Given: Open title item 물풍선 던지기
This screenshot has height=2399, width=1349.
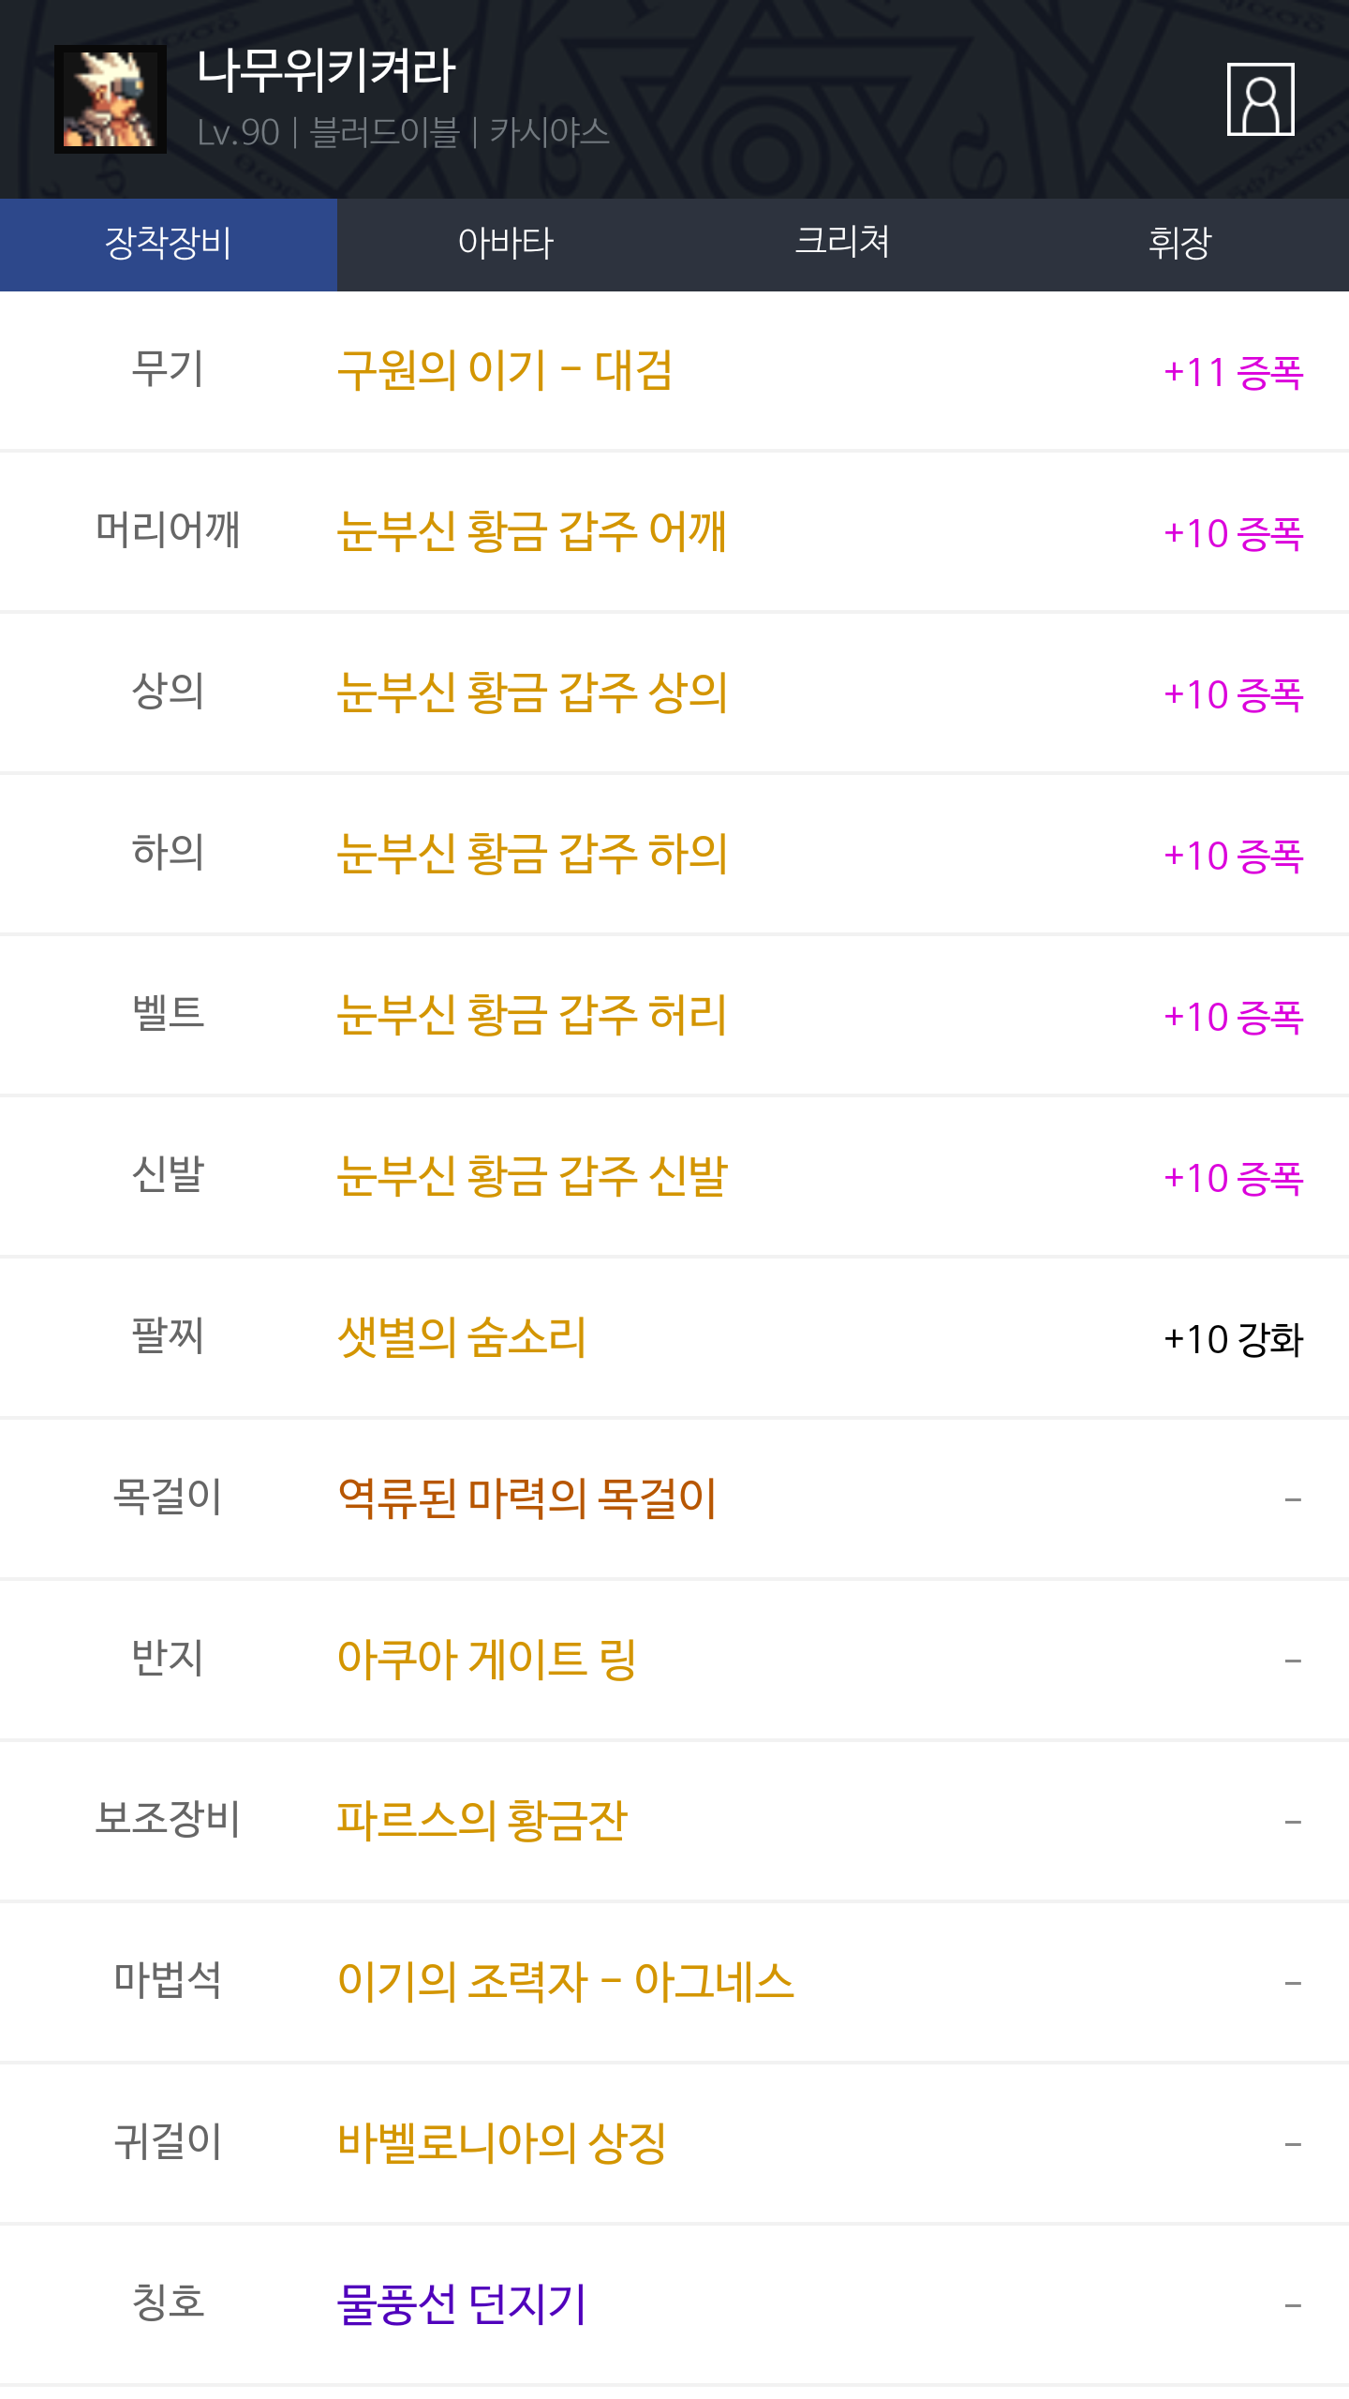Looking at the screenshot, I should 461,2305.
